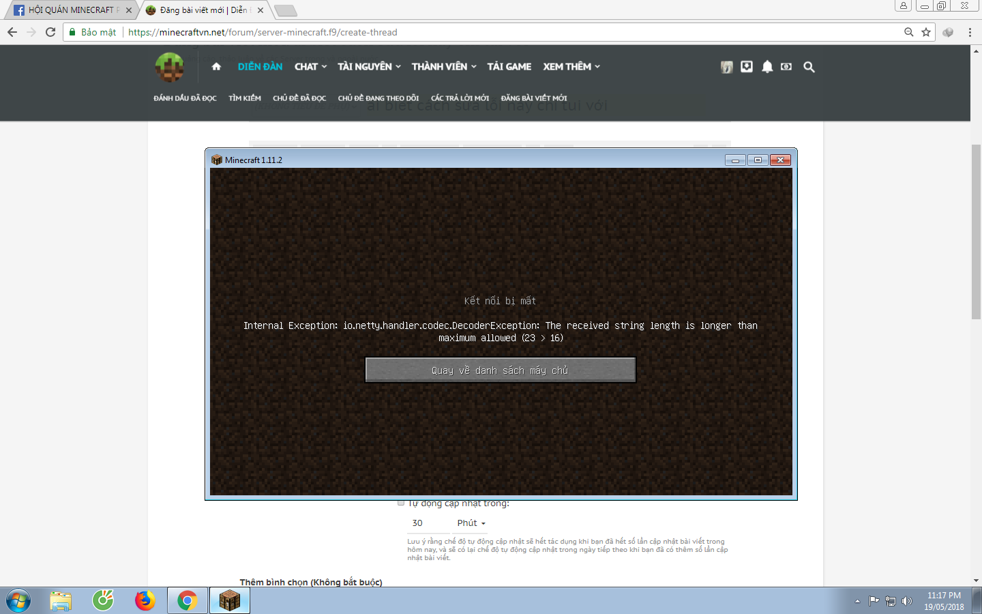982x614 pixels.
Task: Tick the Tự động cập nhật trong checkbox
Action: click(401, 503)
